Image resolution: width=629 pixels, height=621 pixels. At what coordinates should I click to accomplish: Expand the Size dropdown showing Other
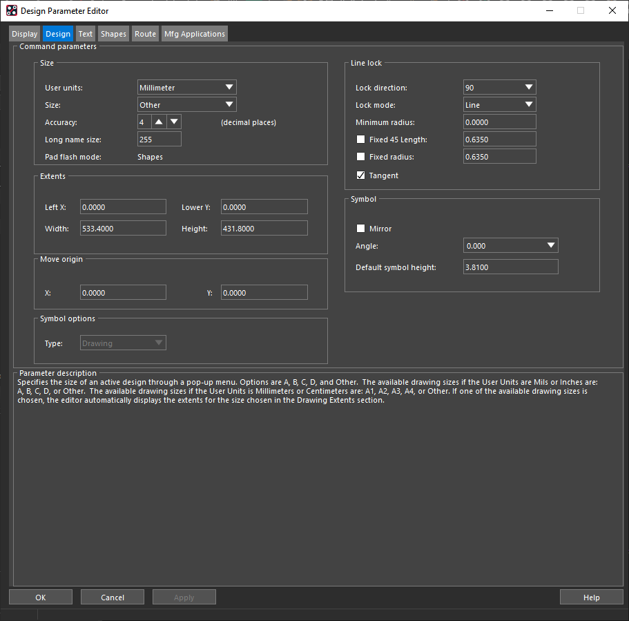pos(187,105)
